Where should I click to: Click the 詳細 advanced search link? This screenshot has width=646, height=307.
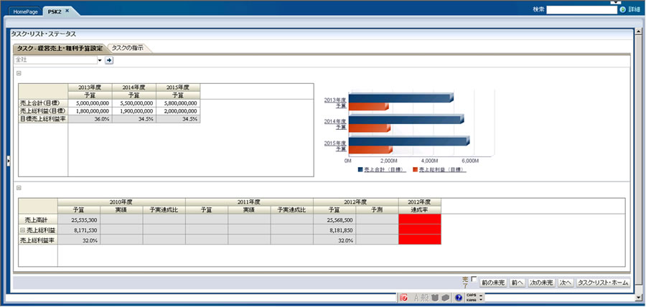click(x=635, y=9)
